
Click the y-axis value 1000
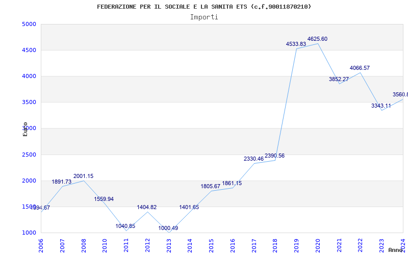pyautogui.click(x=29, y=233)
